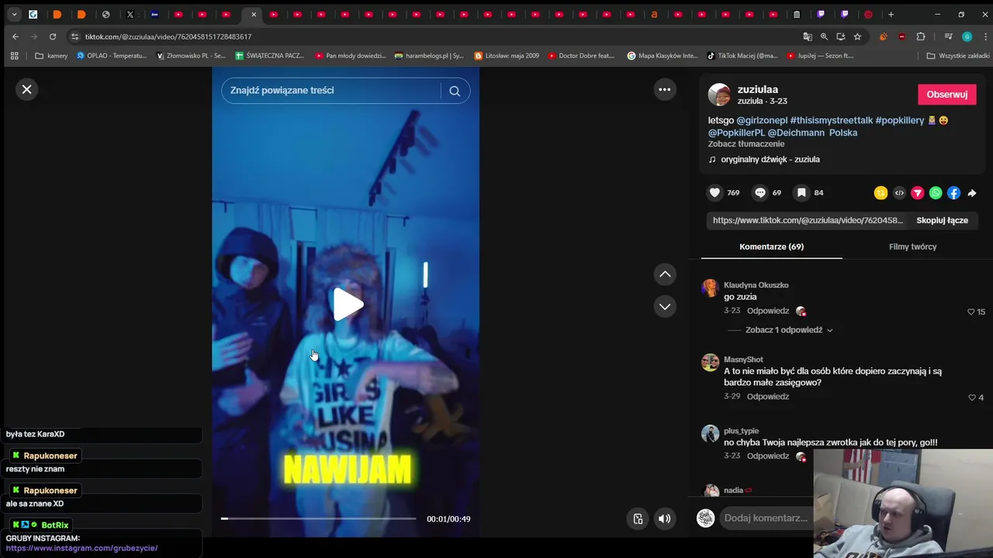
Task: Repost video using the yellow repost icon
Action: [881, 193]
